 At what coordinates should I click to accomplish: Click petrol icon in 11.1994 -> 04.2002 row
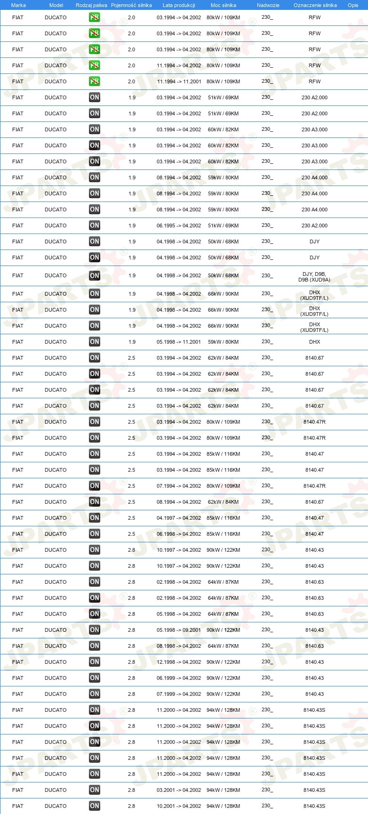point(95,65)
